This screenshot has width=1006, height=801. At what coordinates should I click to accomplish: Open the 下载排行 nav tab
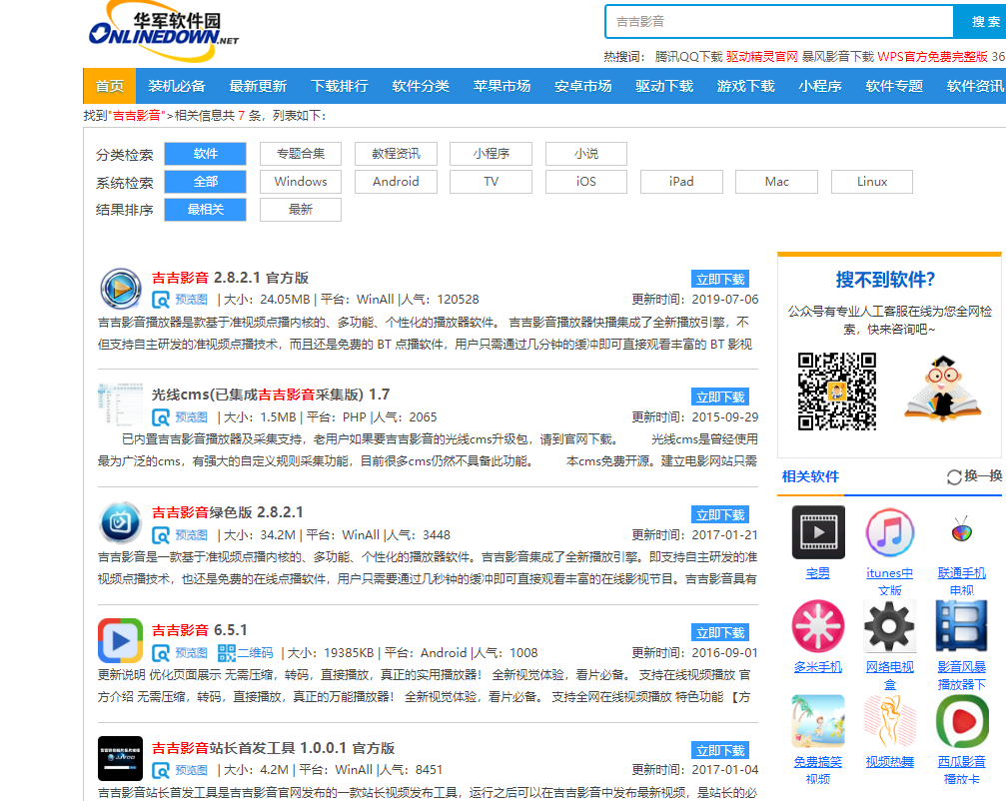tap(340, 86)
